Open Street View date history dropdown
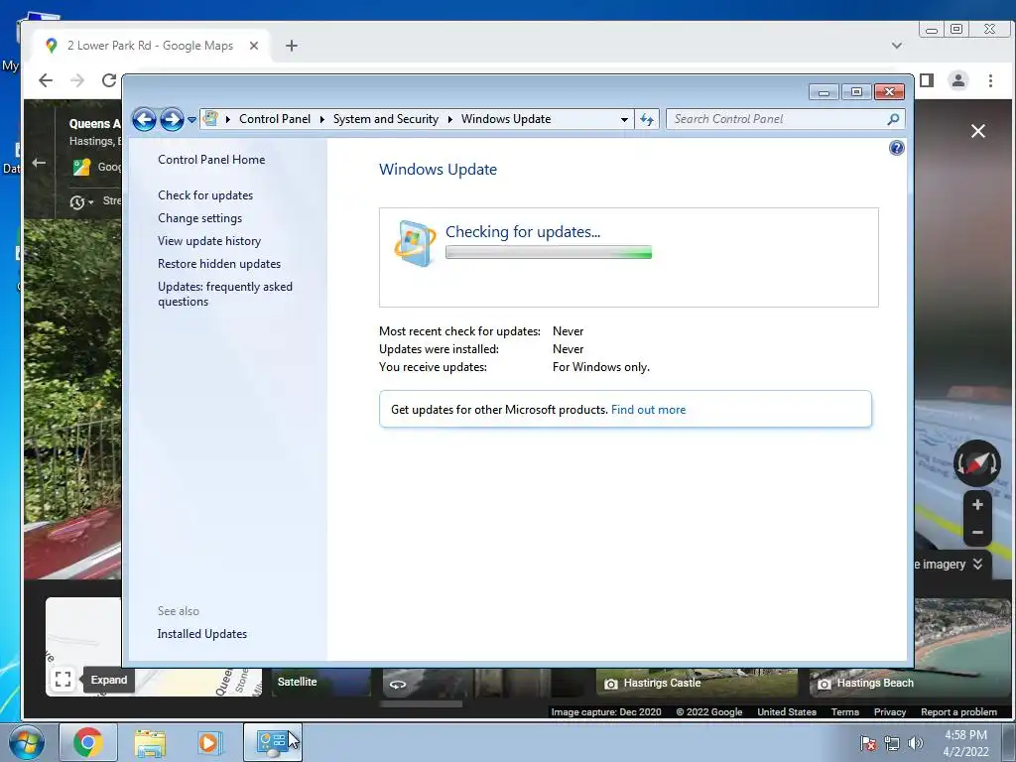1016x762 pixels. tap(81, 202)
